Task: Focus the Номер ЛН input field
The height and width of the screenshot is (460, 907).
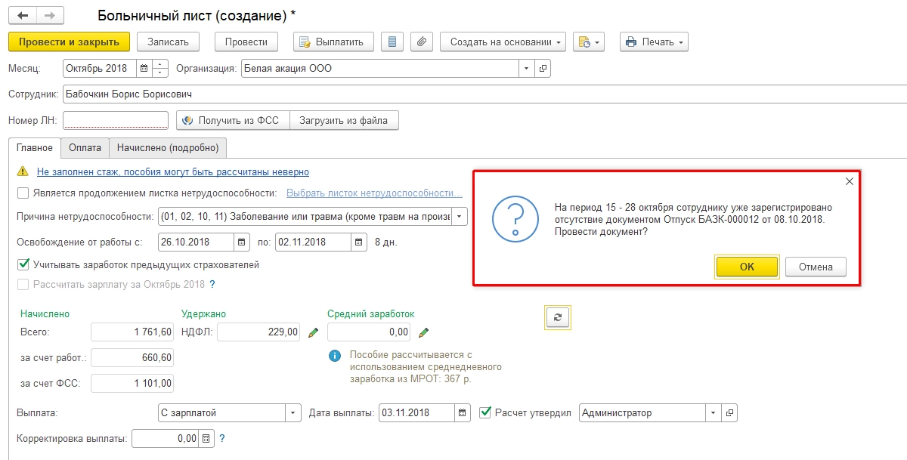Action: point(116,120)
